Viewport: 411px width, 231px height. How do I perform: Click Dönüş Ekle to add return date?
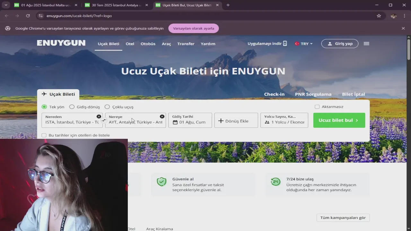point(236,120)
